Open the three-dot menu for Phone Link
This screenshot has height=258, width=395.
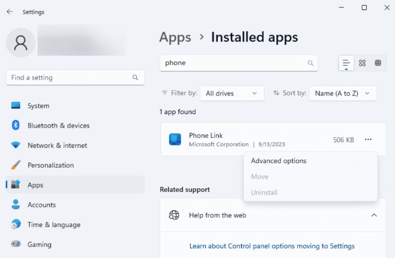click(368, 139)
